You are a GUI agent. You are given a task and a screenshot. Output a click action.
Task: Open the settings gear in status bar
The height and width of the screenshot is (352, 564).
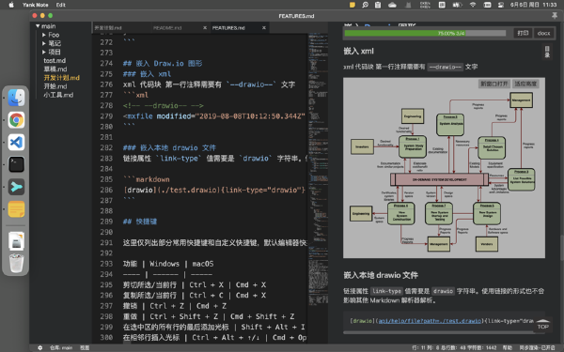[39, 347]
